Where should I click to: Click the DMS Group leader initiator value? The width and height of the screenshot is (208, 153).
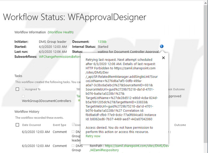tap(53, 42)
